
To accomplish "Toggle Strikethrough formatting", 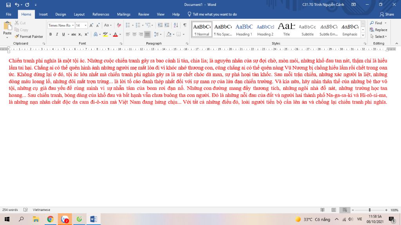I will 73,34.
